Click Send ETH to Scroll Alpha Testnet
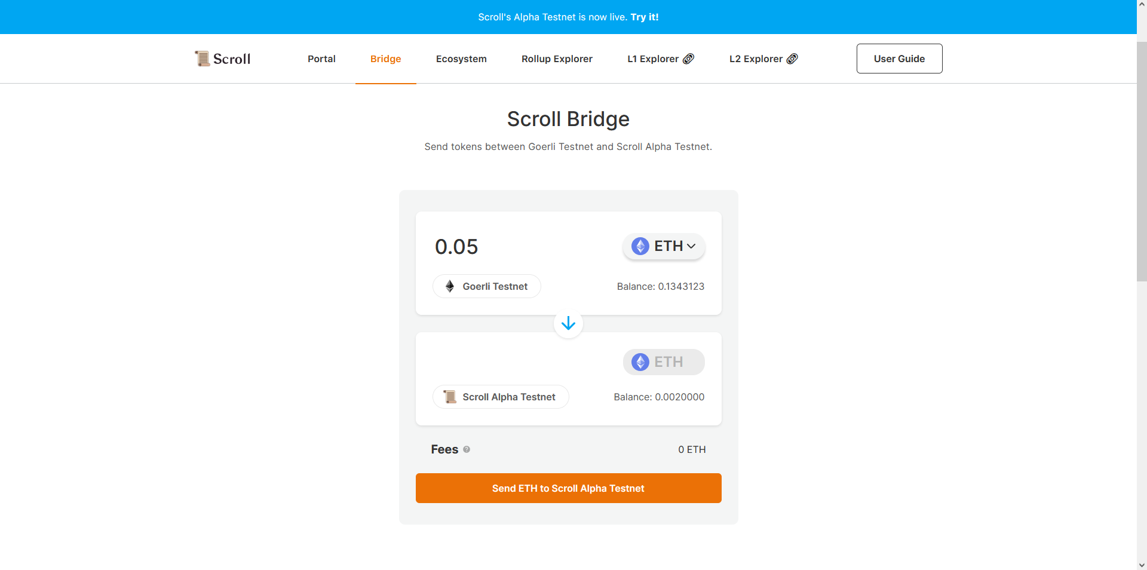The height and width of the screenshot is (570, 1147). click(x=568, y=488)
